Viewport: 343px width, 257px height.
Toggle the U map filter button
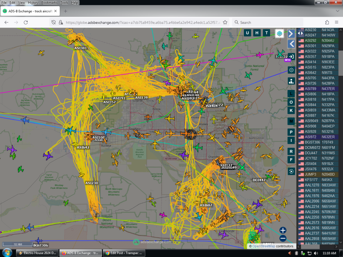(248, 33)
